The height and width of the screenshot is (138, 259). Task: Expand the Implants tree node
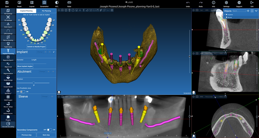coord(224,15)
